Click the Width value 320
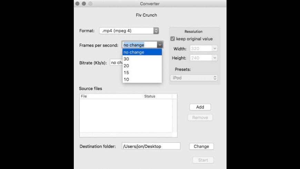300x169 pixels. [x=195, y=48]
